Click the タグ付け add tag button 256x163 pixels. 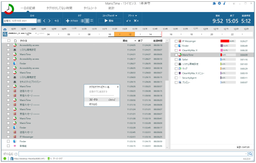tap(72, 21)
